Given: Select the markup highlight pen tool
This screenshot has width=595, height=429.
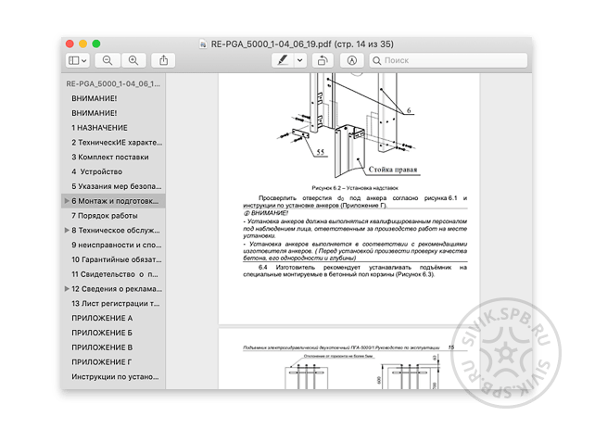Looking at the screenshot, I should (x=283, y=60).
